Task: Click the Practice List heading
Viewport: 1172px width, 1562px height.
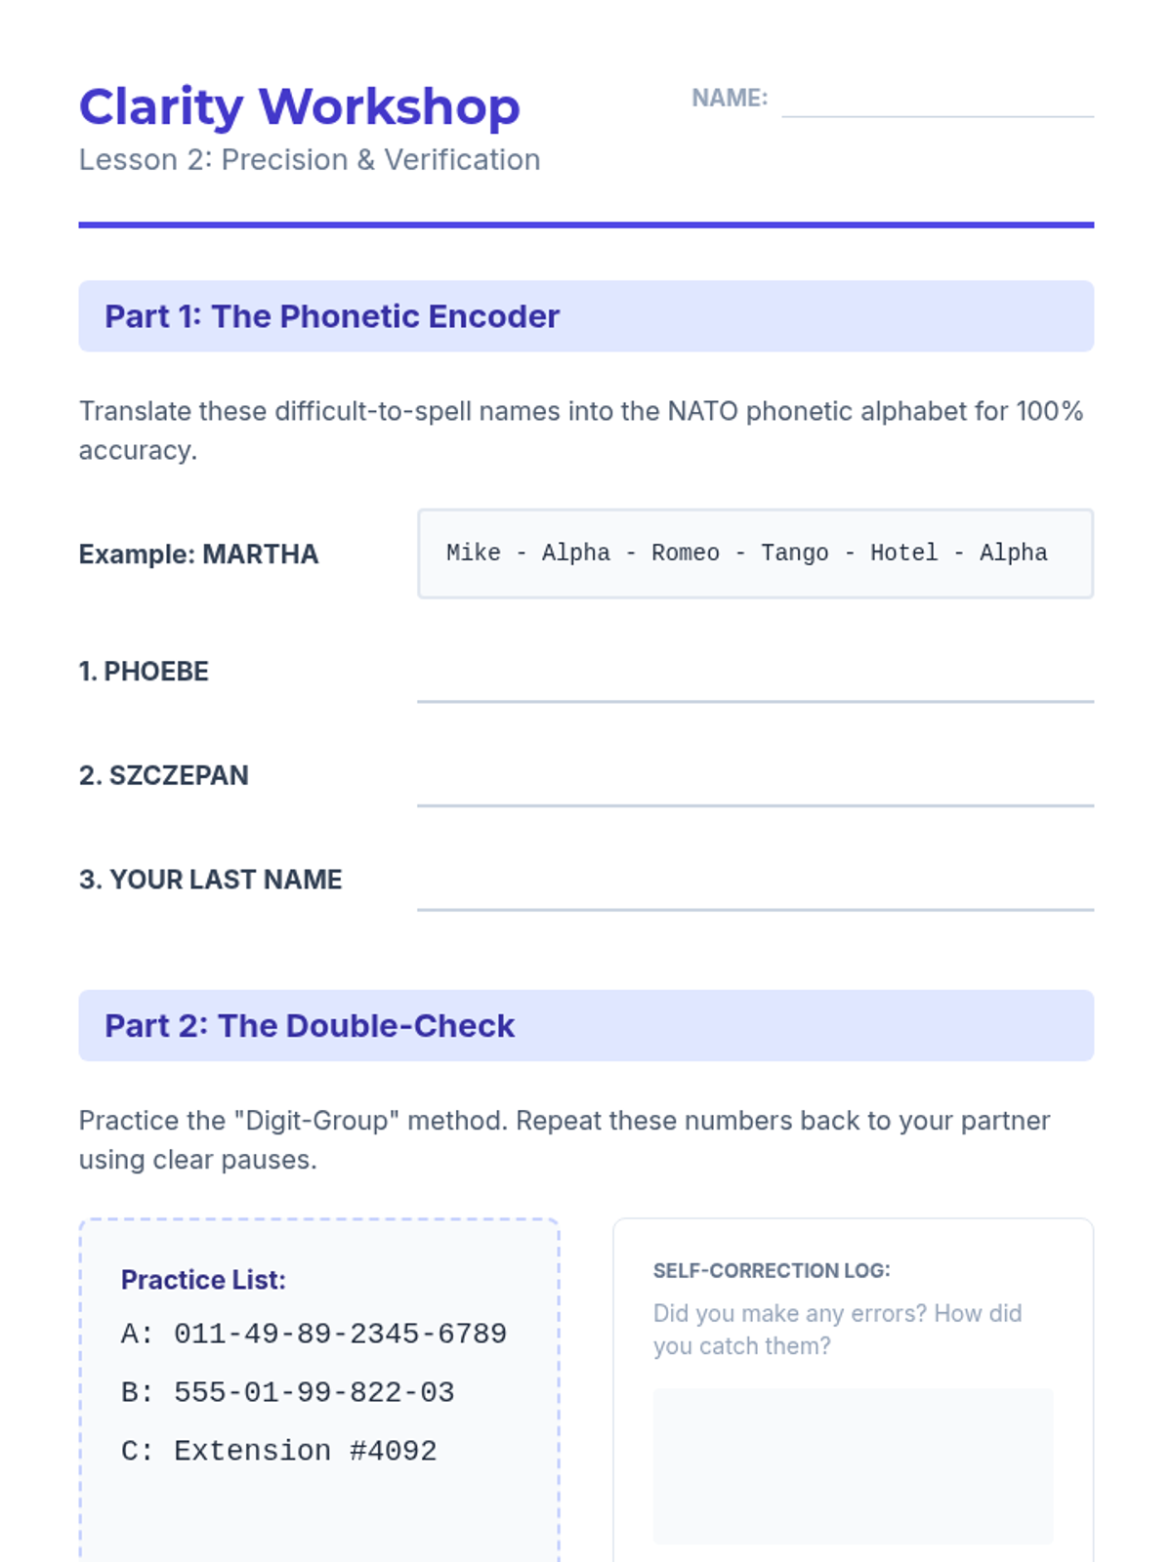Action: 203,1280
